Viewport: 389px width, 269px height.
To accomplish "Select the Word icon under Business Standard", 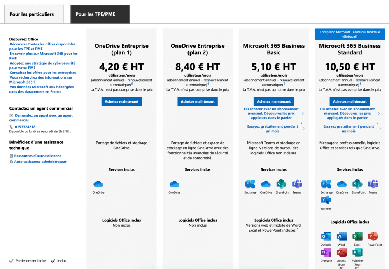I will coord(341,236).
